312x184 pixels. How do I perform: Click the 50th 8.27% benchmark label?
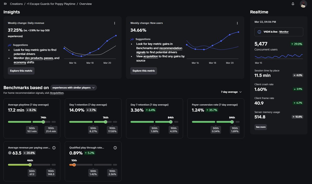click(x=93, y=130)
